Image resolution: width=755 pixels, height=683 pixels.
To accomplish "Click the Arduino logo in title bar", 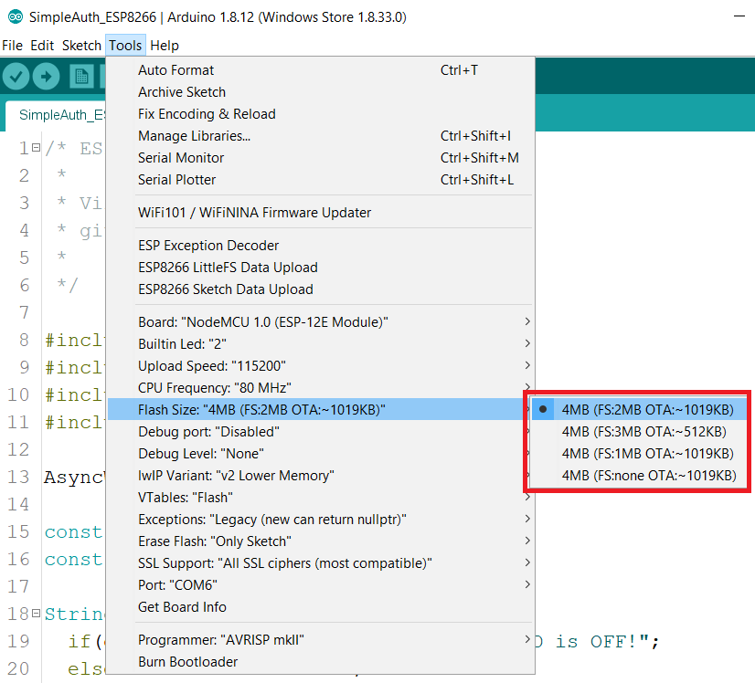I will pos(16,17).
